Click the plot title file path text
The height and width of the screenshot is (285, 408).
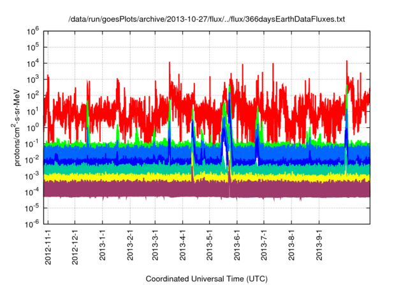(207, 19)
